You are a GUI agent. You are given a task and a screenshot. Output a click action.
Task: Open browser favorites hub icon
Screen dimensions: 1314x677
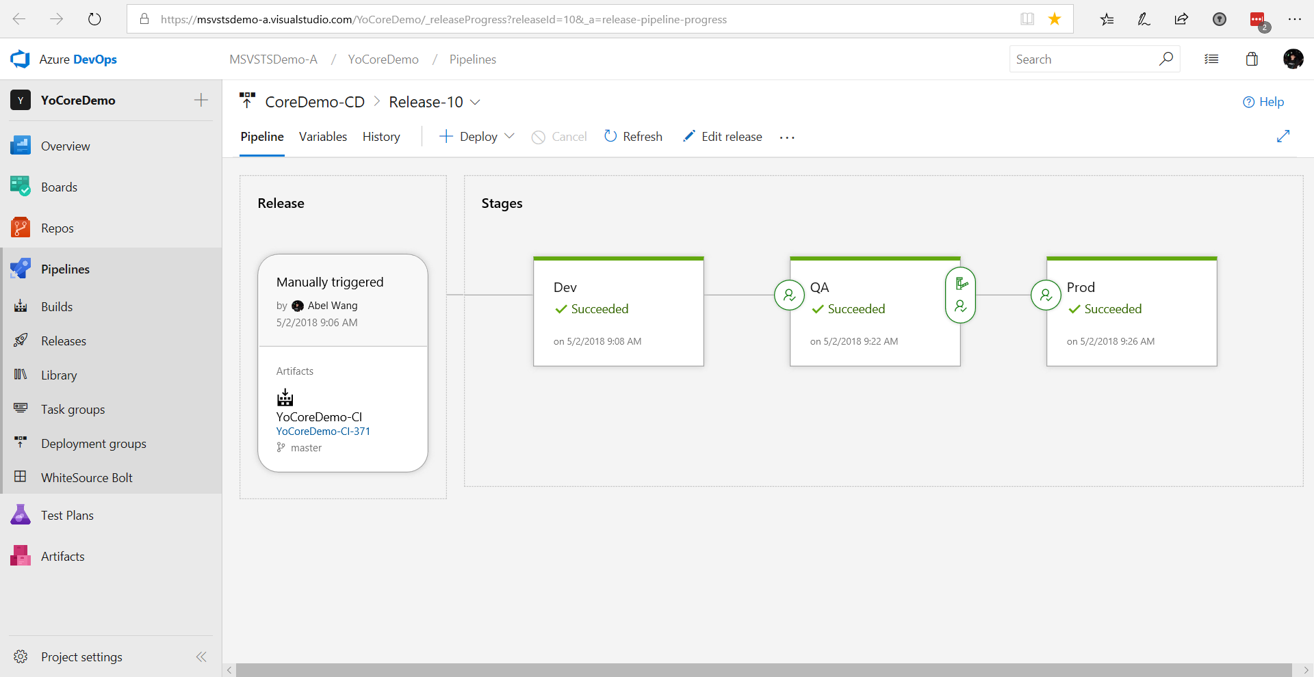(1107, 19)
